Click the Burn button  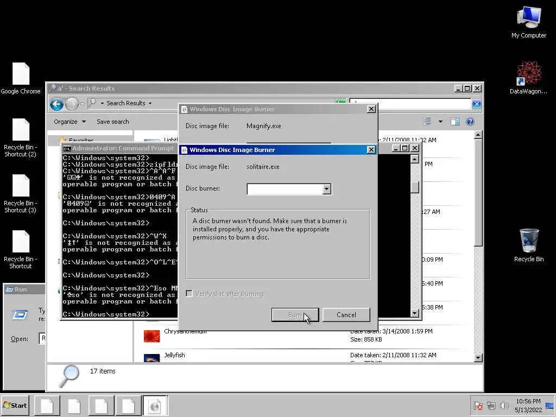click(x=295, y=314)
